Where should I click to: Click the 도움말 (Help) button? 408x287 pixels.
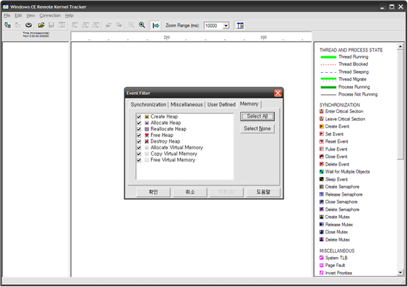pos(263,192)
